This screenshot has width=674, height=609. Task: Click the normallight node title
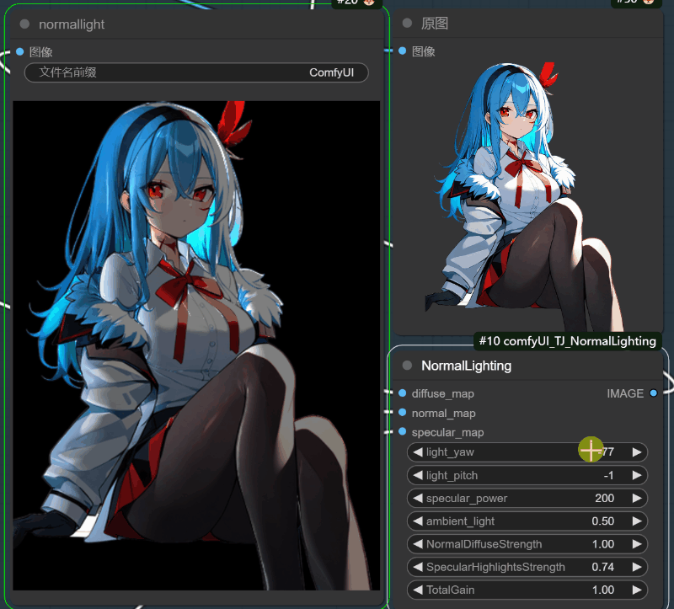72,24
